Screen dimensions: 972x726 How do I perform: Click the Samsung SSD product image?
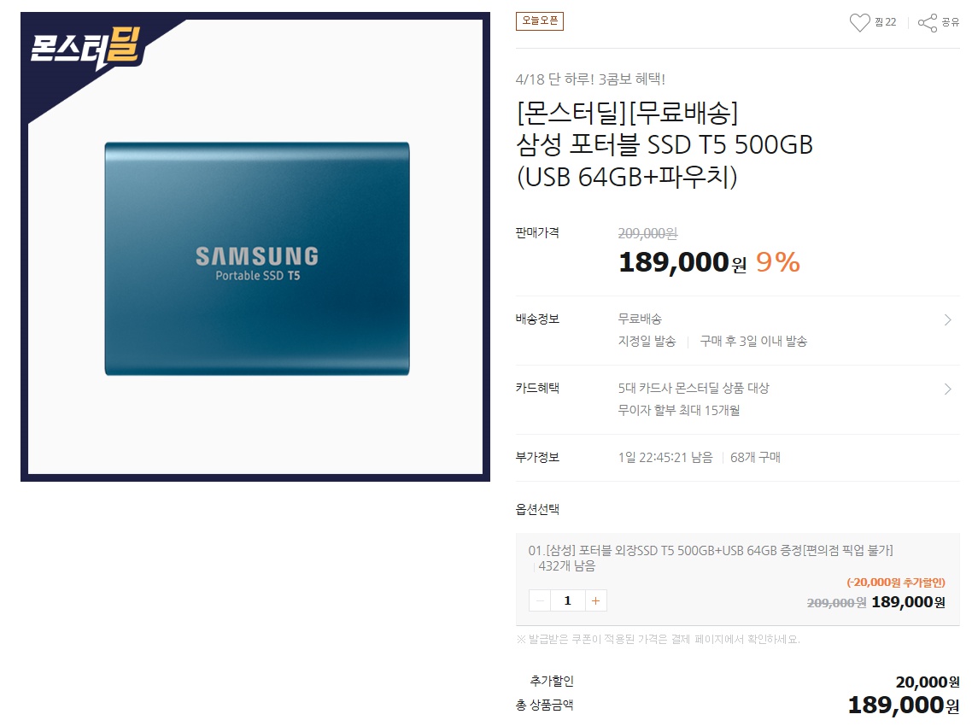point(256,259)
